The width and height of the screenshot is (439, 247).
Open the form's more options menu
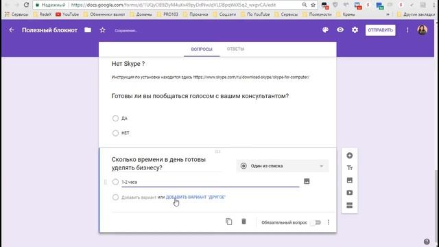407,30
